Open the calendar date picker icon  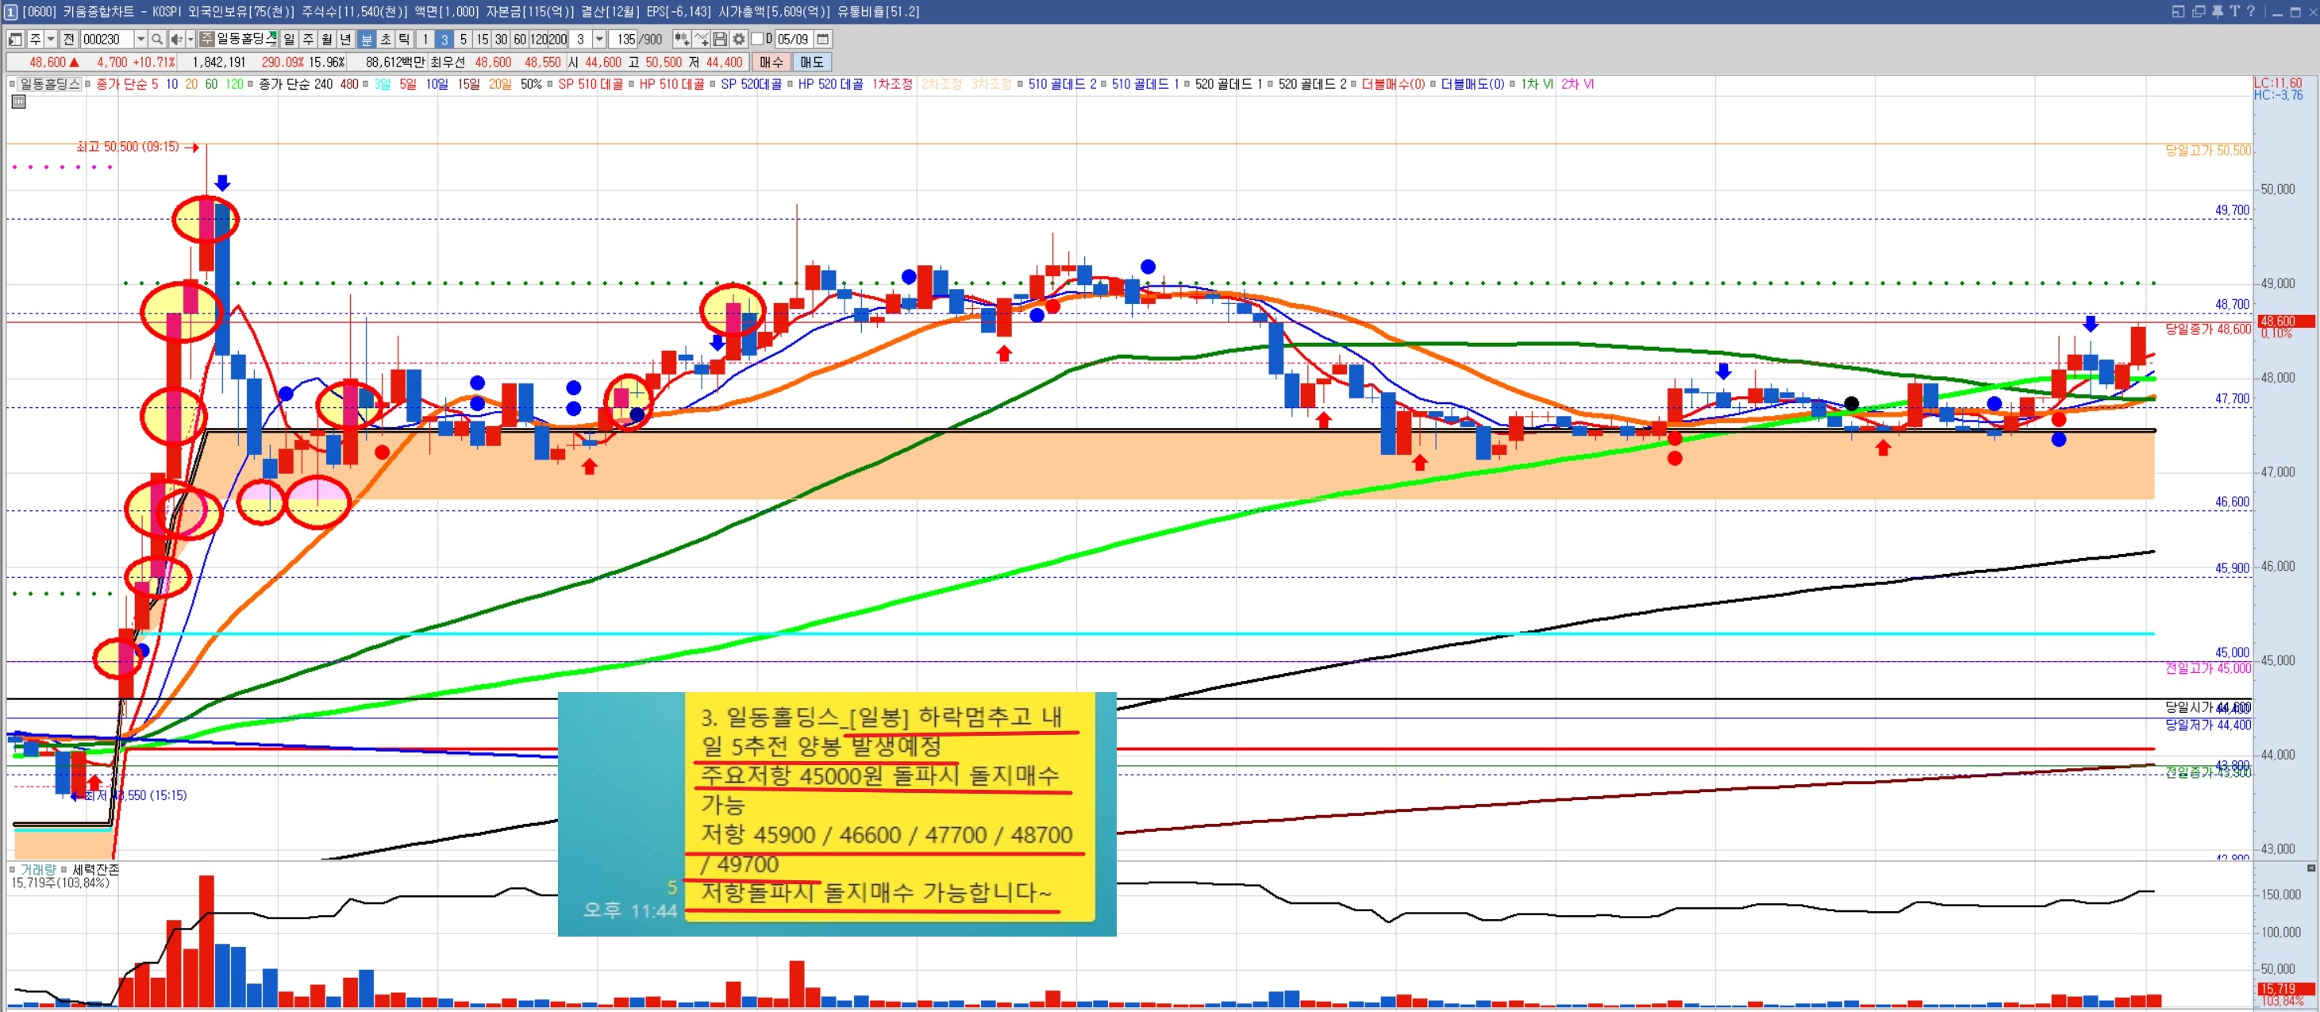pyautogui.click(x=822, y=40)
